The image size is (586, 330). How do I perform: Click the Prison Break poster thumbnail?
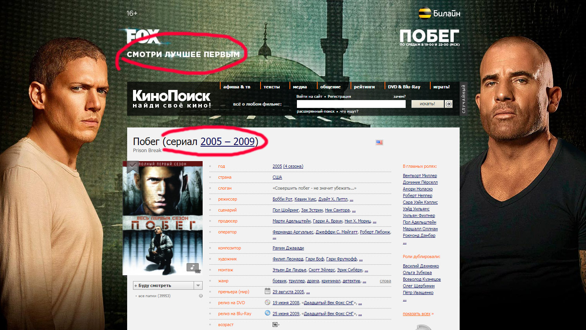(x=162, y=218)
